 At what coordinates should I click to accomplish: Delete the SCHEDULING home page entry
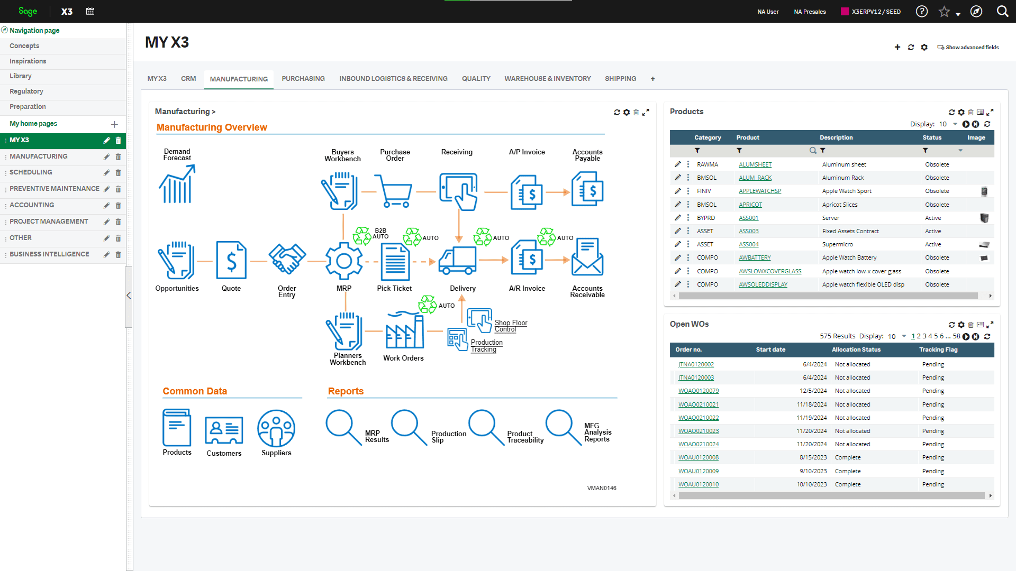[119, 173]
